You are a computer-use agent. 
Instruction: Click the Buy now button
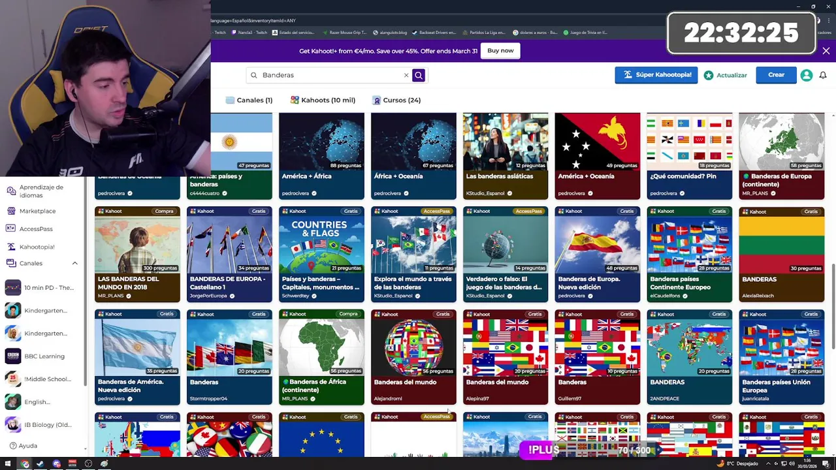coord(500,51)
